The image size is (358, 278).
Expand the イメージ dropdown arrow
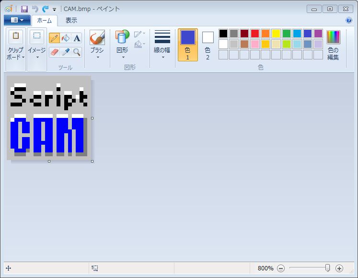click(37, 58)
